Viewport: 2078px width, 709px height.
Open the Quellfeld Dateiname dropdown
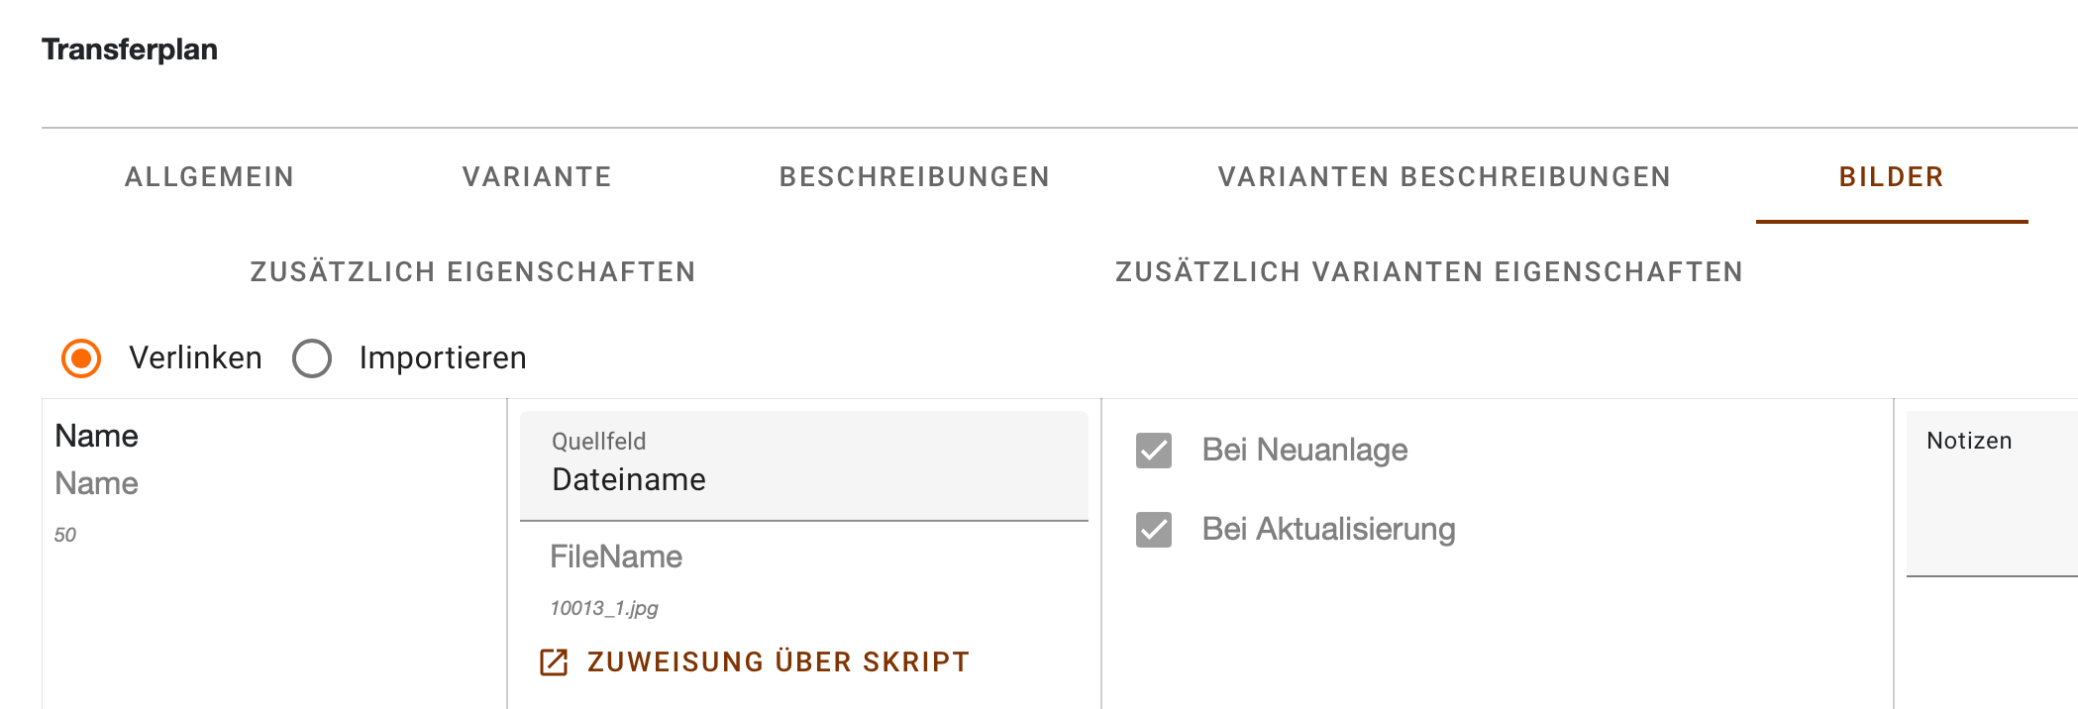[x=804, y=465]
